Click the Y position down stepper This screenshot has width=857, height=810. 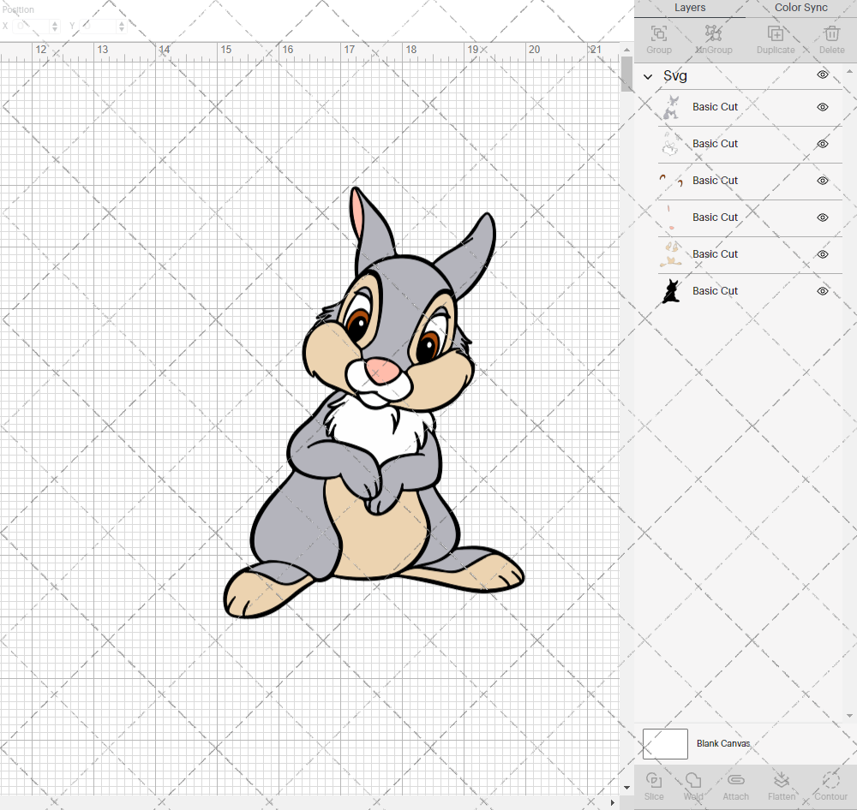click(121, 29)
